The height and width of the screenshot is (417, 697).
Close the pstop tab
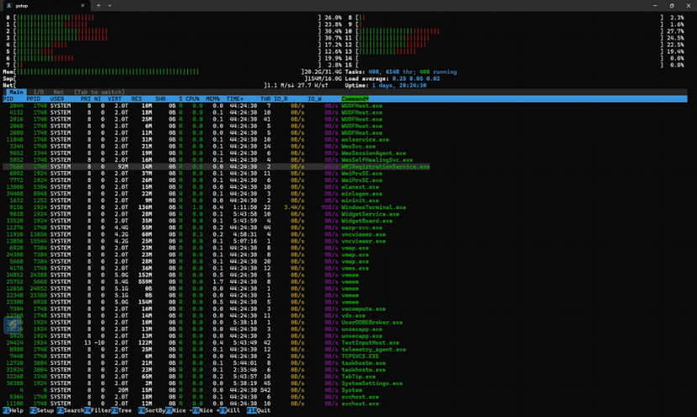point(83,5)
